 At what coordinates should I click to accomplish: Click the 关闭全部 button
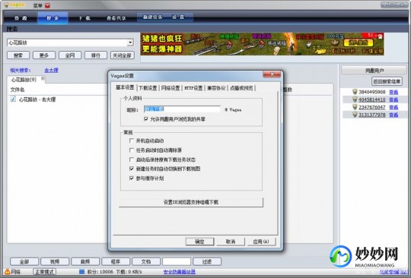[x=123, y=55]
